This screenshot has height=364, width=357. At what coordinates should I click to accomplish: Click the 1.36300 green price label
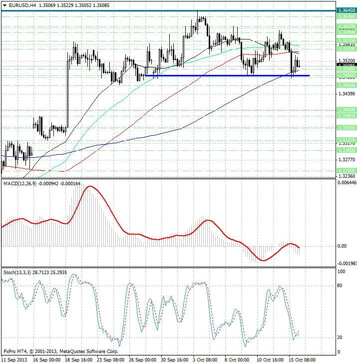347,16
